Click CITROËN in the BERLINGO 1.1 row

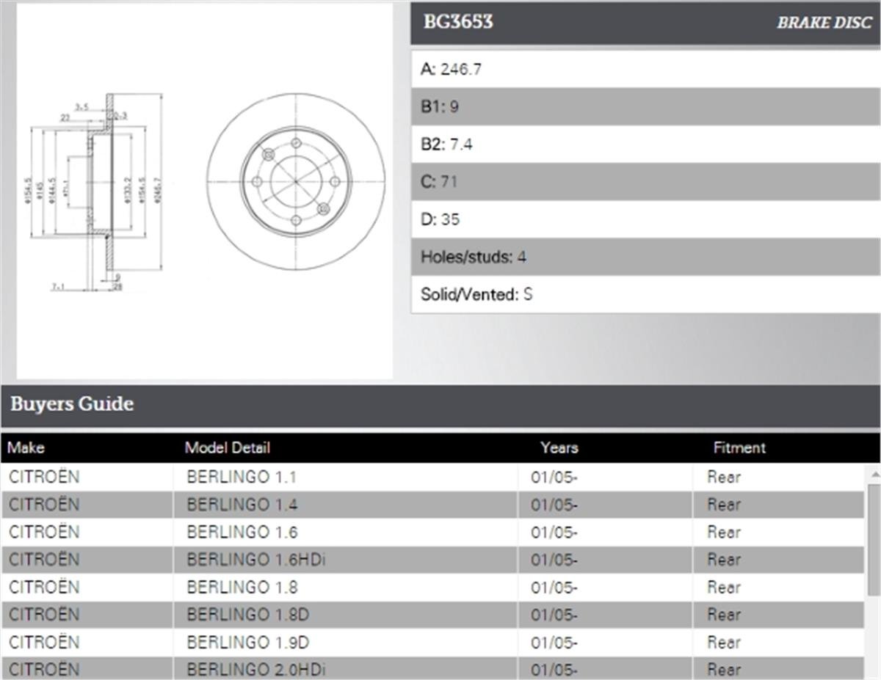[44, 477]
